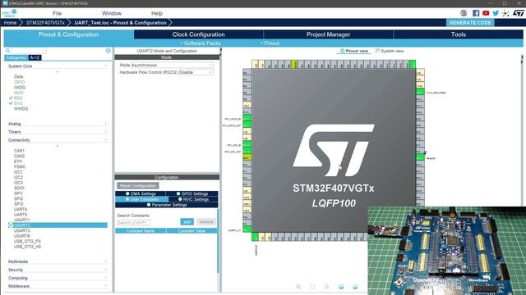Image resolution: width=526 pixels, height=295 pixels.
Task: Select the Pinout & Configuration tab
Action: (x=68, y=34)
